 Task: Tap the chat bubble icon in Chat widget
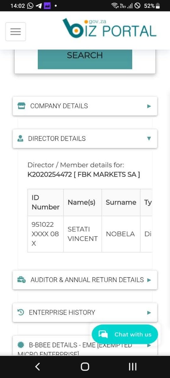click(103, 335)
